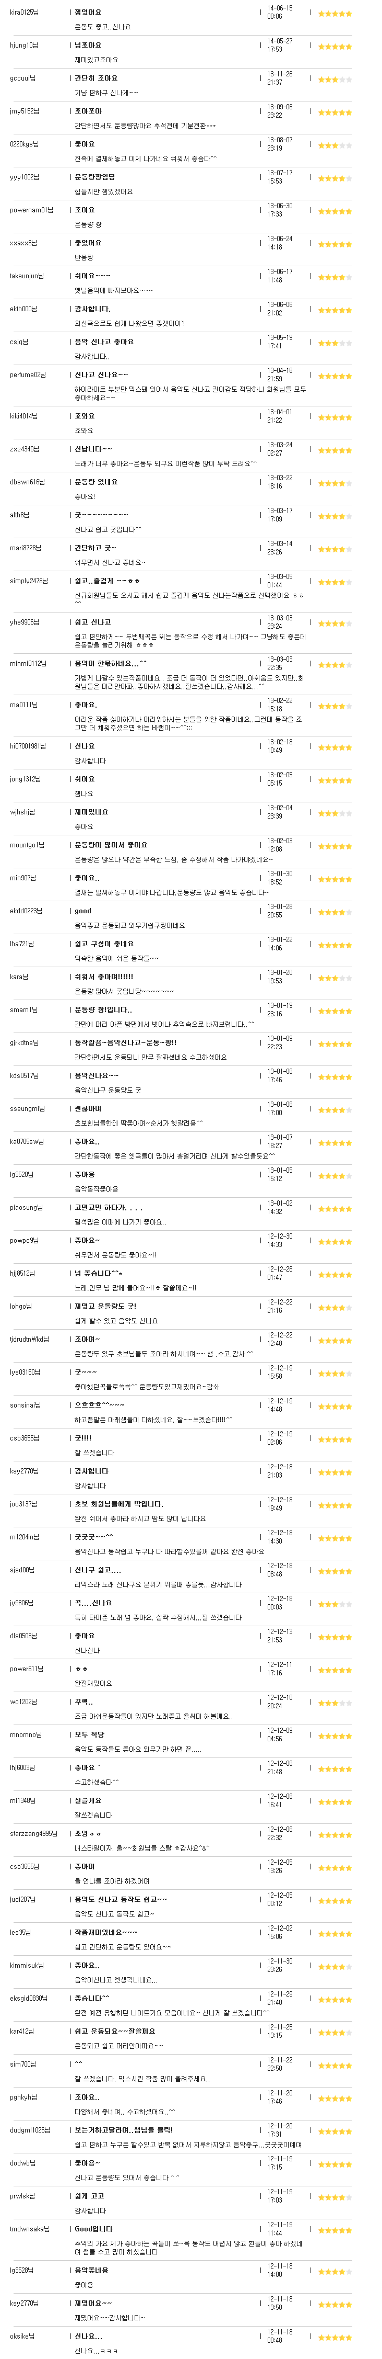Click username sonsinai

point(26,1405)
